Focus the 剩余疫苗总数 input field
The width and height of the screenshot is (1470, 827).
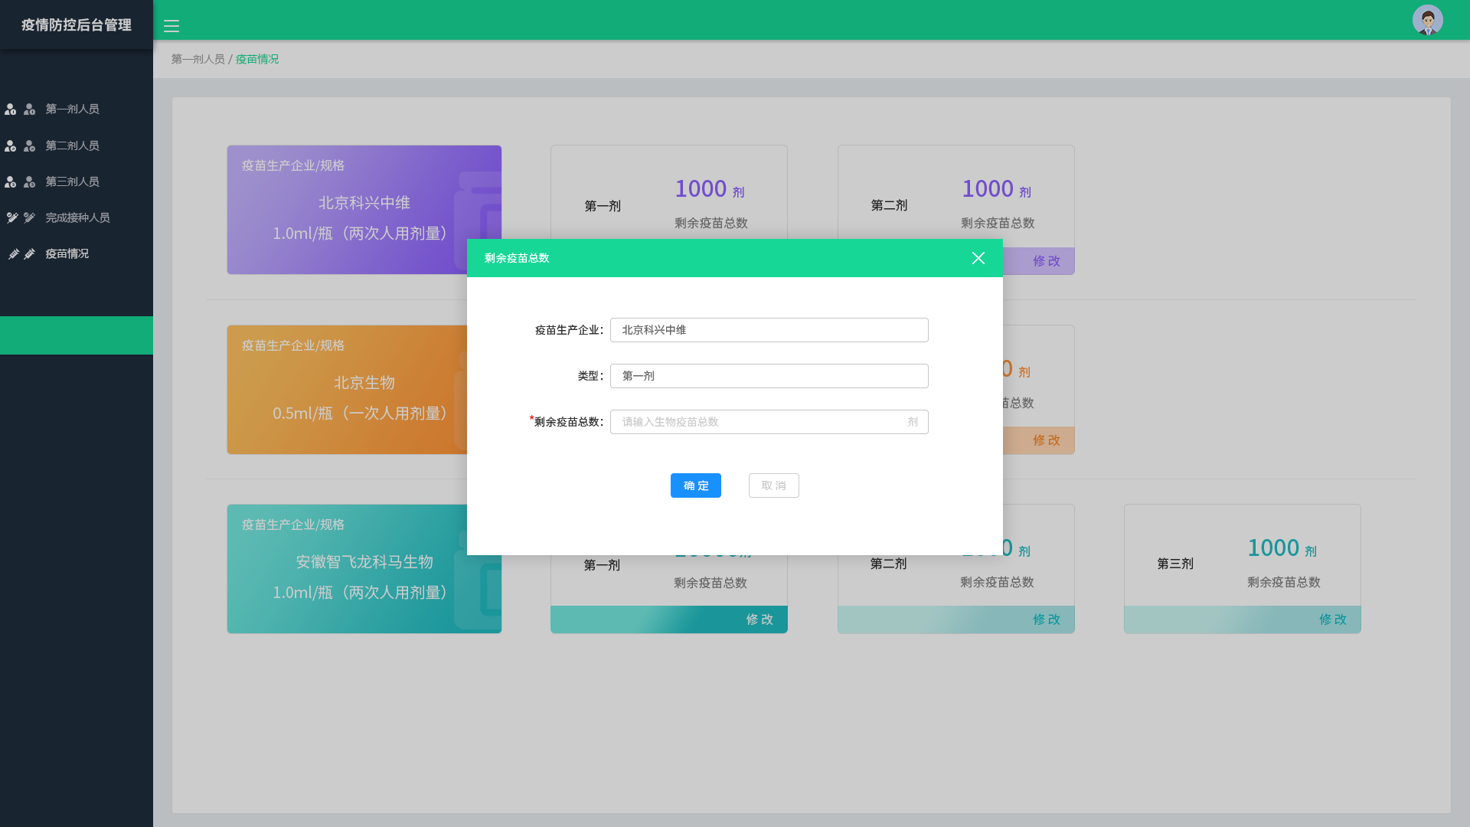(x=769, y=422)
